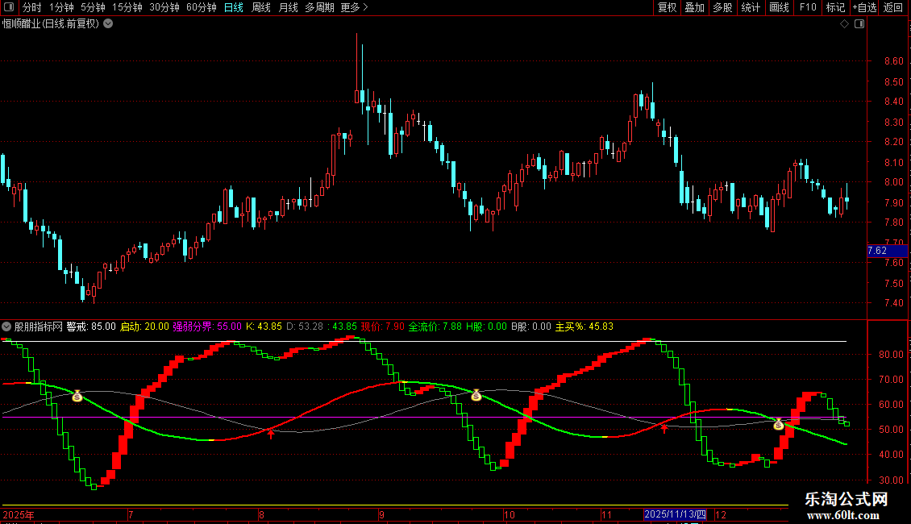This screenshot has height=524, width=911.
Task: Click the 标记 mark button
Action: [835, 7]
